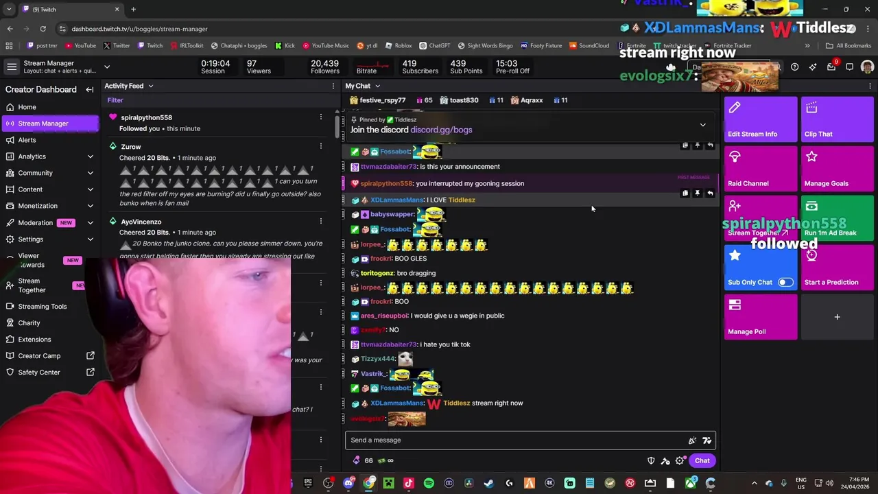Open the help icon in top bar

pyautogui.click(x=794, y=67)
